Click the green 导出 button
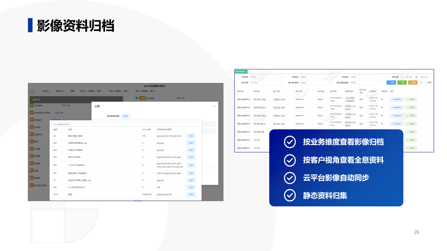Viewport: 447px width, 251px height. click(x=402, y=83)
